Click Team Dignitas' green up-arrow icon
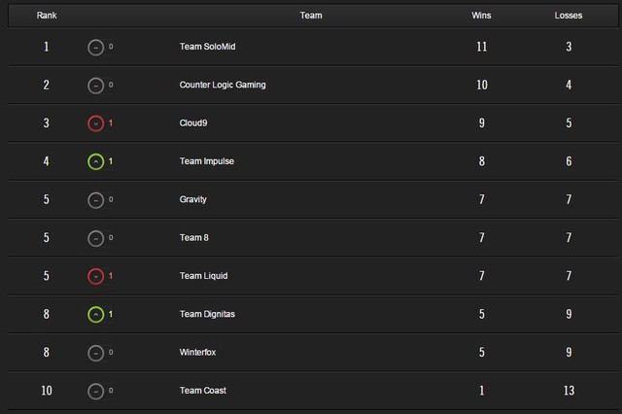The image size is (622, 414). pyautogui.click(x=95, y=314)
